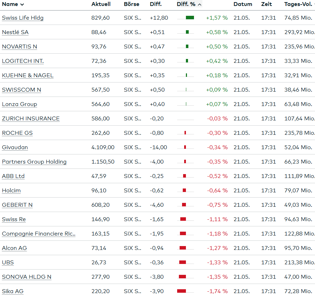Click the green bar in Swiss Life row

coord(190,18)
